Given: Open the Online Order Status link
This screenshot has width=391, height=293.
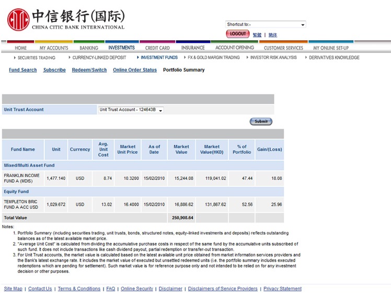Looking at the screenshot, I should [135, 70].
